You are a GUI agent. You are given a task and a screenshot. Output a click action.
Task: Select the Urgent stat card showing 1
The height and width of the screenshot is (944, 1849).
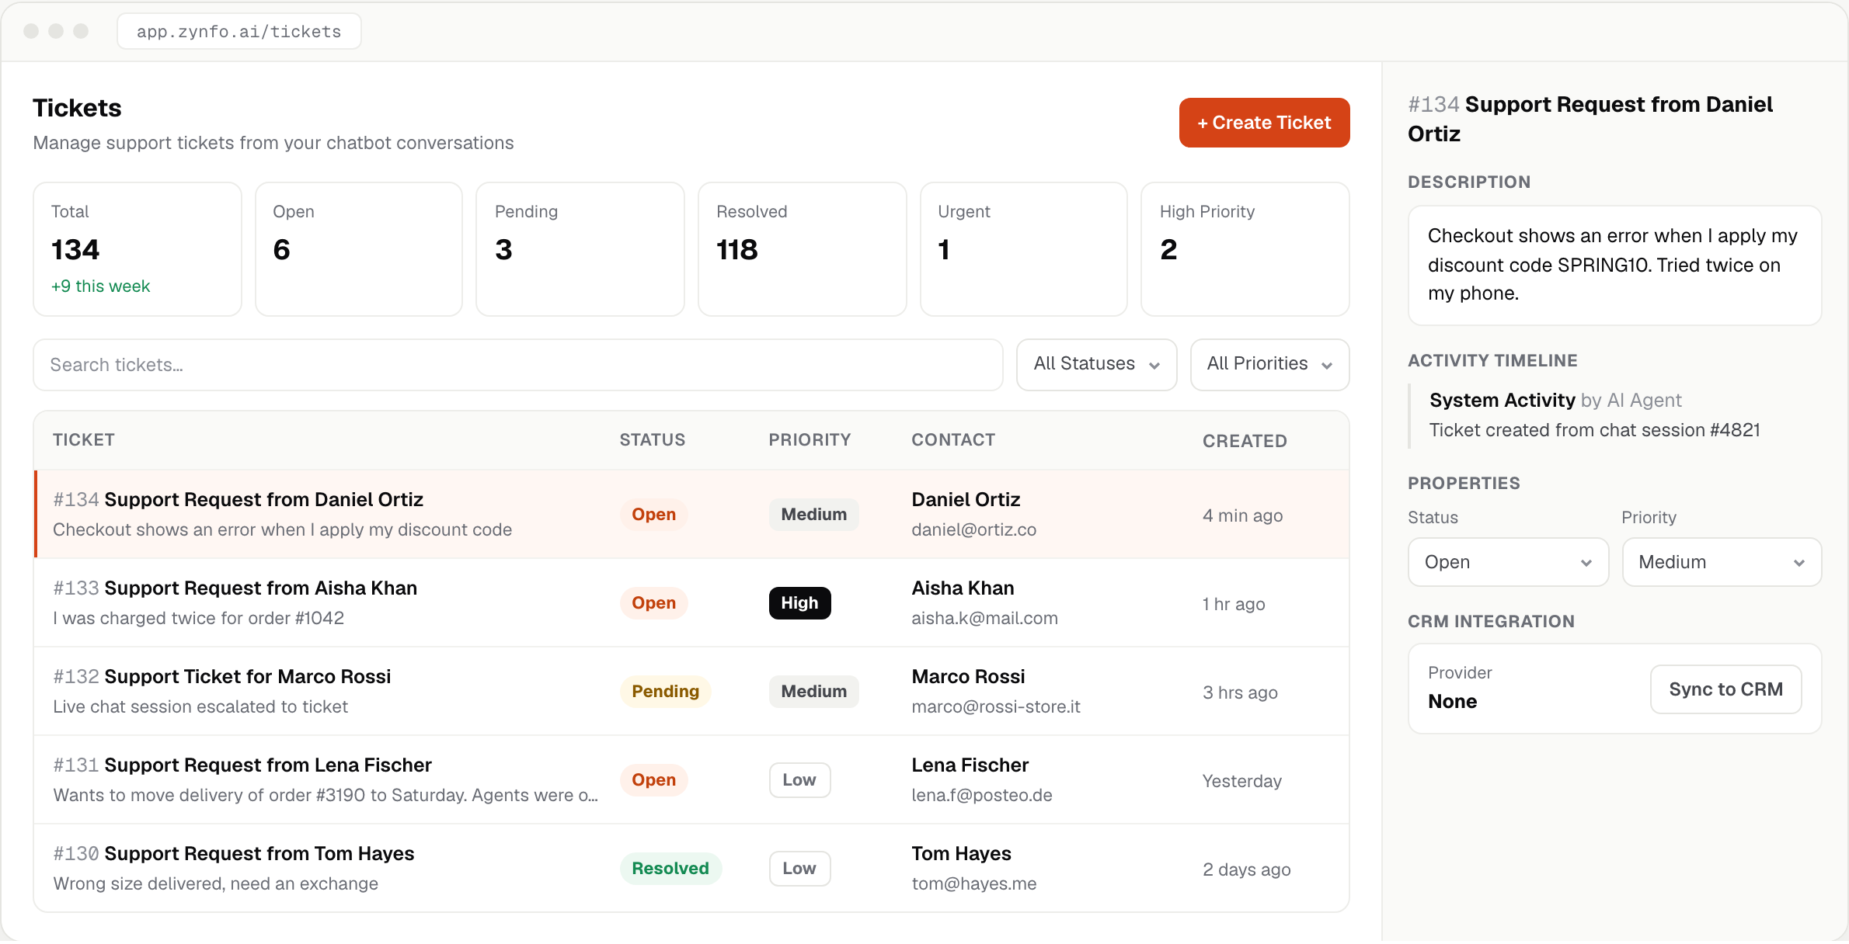point(1024,249)
